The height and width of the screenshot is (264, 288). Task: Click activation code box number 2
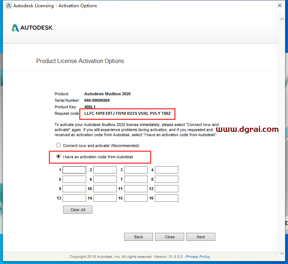coord(105,170)
